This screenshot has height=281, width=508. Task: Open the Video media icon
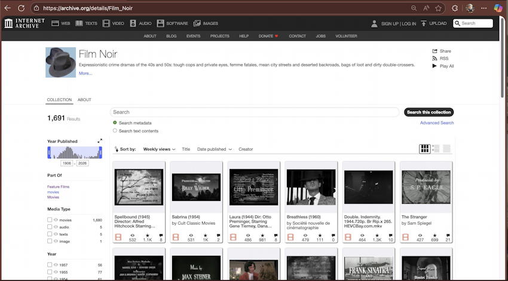point(106,23)
